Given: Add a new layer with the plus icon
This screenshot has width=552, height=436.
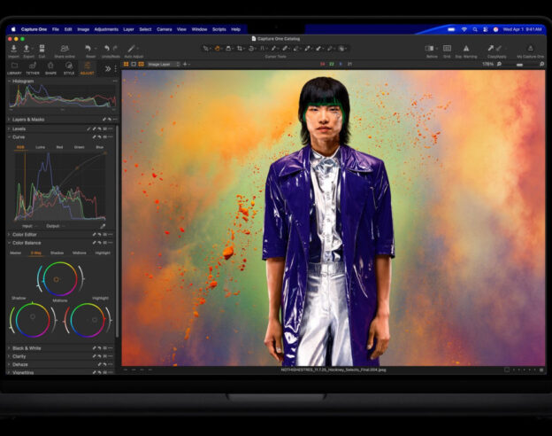Looking at the screenshot, I should (185, 64).
